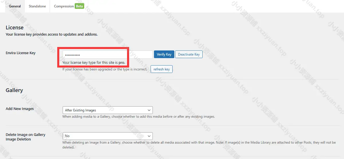
Task: Open the Compression settings tab
Action: click(x=64, y=6)
